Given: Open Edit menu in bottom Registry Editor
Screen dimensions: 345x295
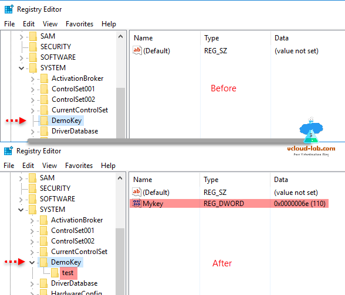Looking at the screenshot, I should (x=28, y=165).
